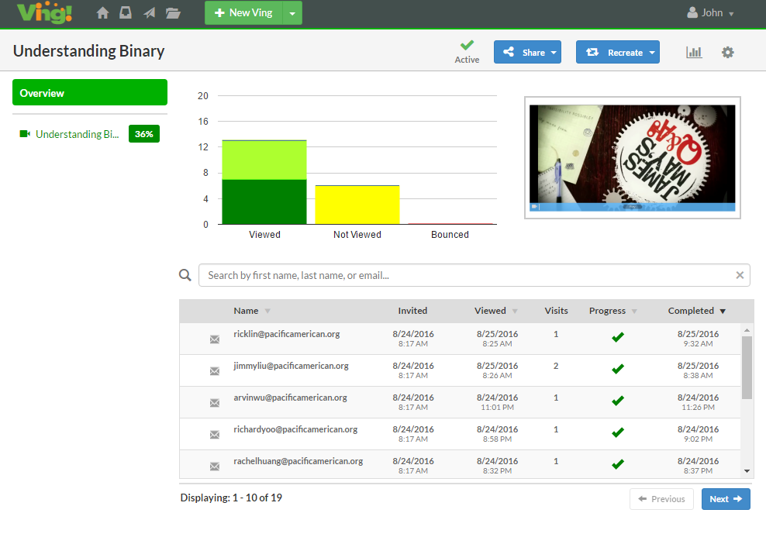Screen dimensions: 766x544
Task: Open the inbox tray icon
Action: (125, 13)
